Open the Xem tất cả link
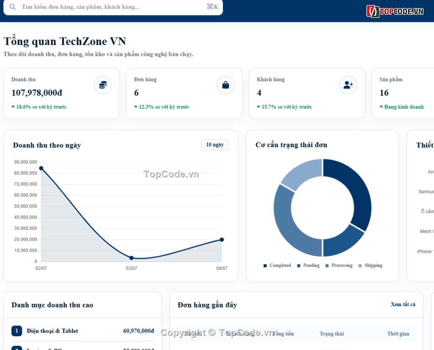Image resolution: width=434 pixels, height=350 pixels. (403, 304)
